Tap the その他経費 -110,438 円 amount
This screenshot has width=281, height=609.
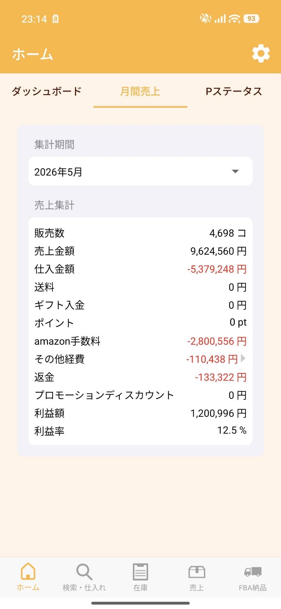[x=212, y=359]
